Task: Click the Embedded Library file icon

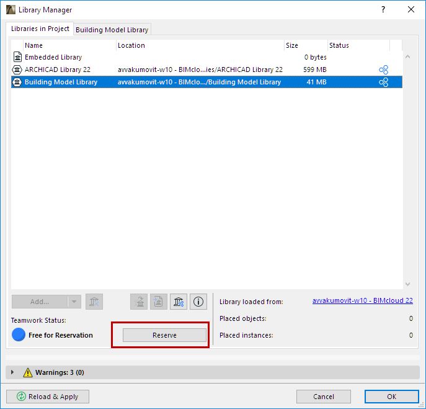Action: 17,57
